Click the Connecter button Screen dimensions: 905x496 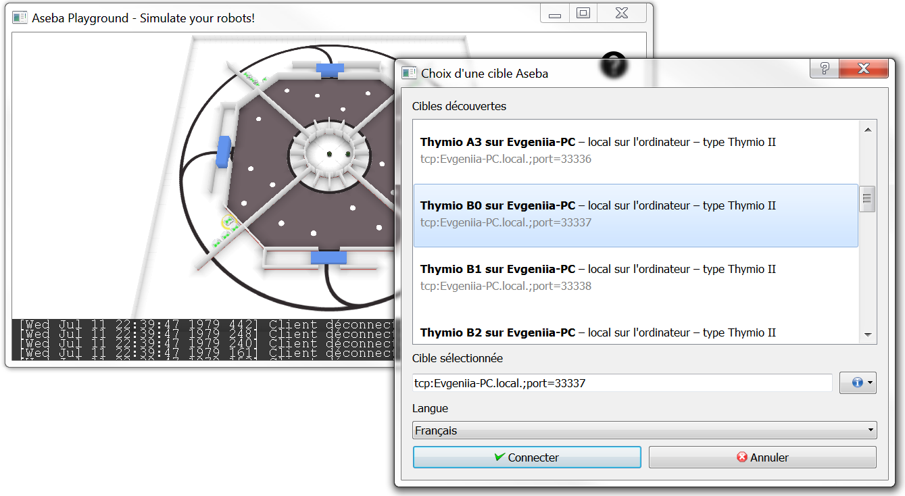[x=527, y=457]
